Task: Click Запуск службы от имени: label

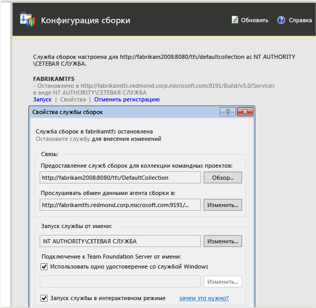Action: pyautogui.click(x=76, y=227)
